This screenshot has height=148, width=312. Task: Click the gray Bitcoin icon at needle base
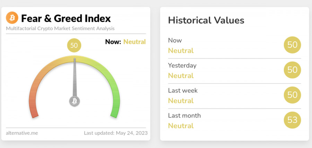tap(74, 101)
